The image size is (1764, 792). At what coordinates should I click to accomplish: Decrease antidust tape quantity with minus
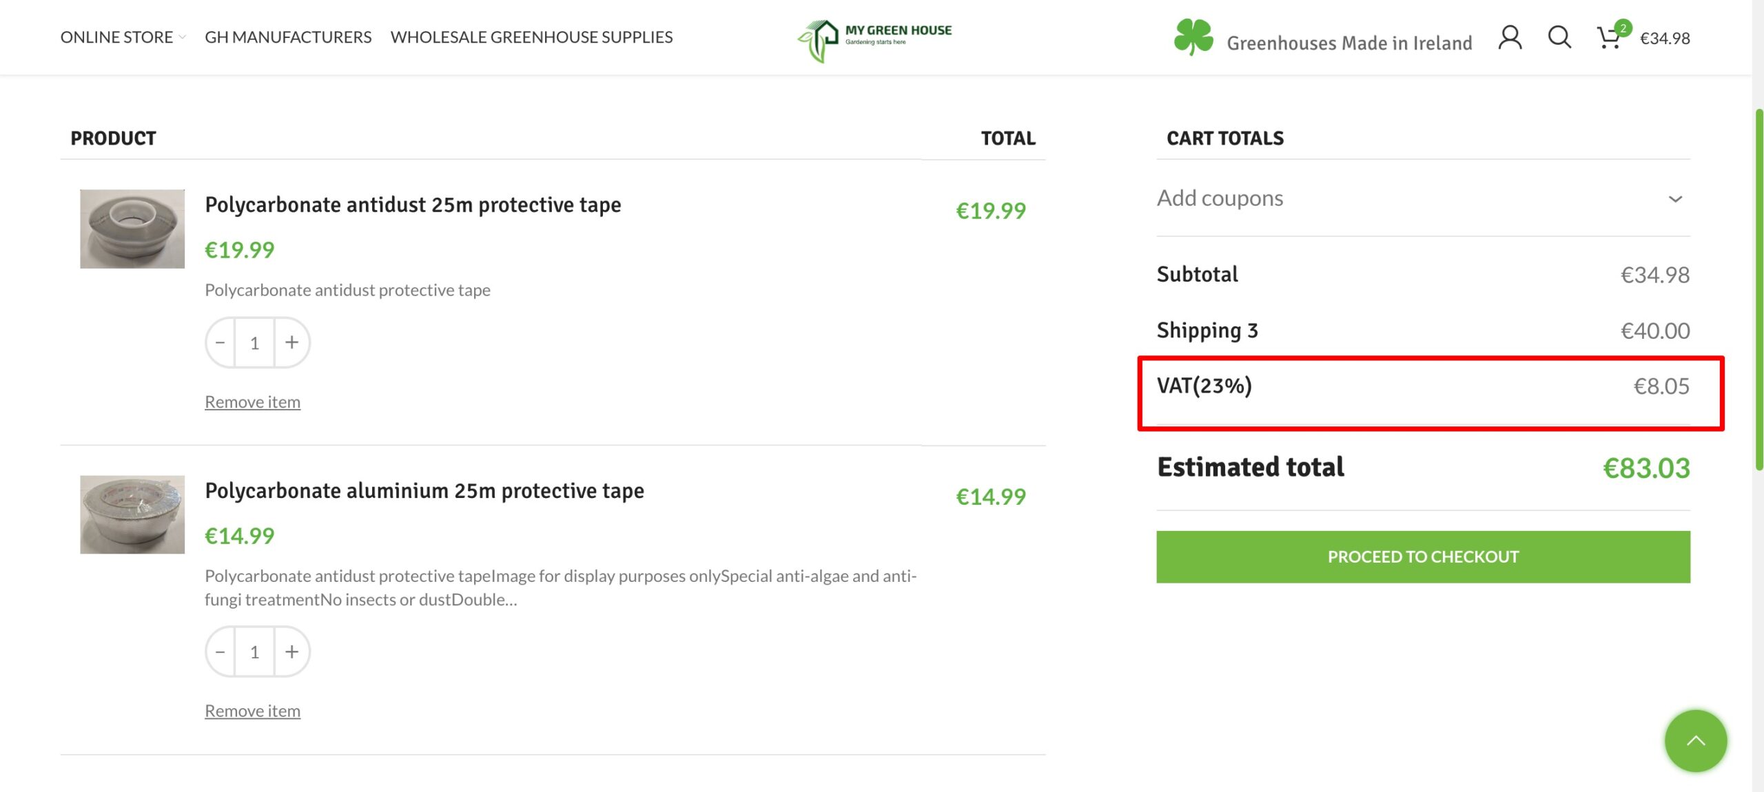220,342
